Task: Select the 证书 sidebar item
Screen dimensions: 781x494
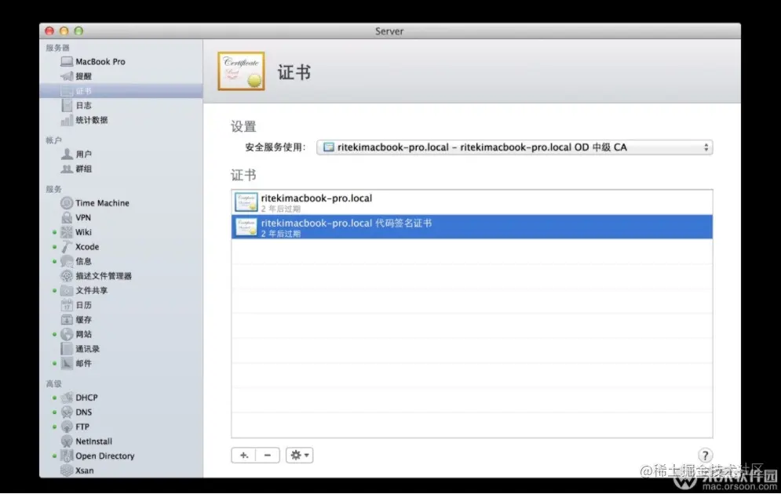Action: click(121, 90)
